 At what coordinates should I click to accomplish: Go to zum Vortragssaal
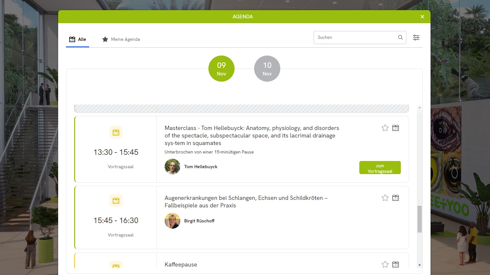[380, 168]
